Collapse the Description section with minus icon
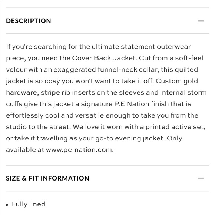 click(x=201, y=21)
